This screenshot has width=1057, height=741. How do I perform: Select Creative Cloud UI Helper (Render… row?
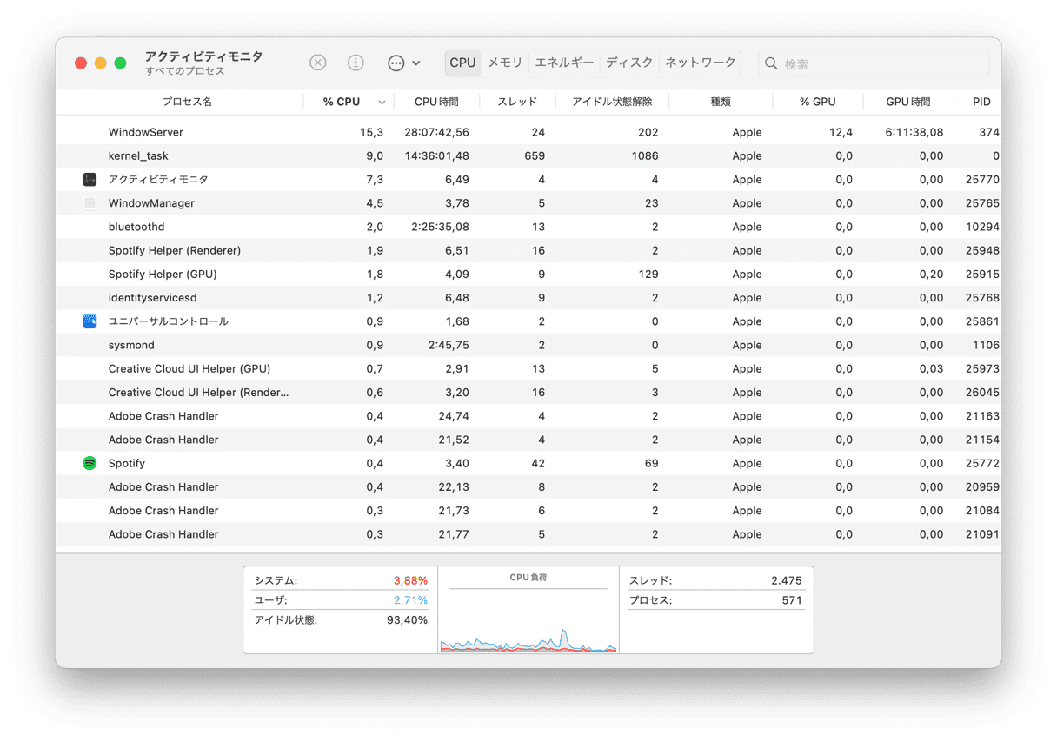528,393
